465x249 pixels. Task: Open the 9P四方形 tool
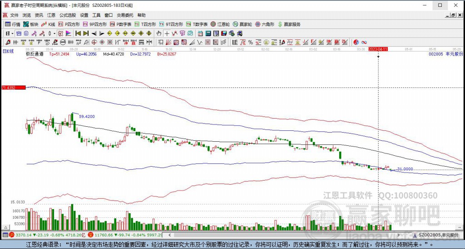pos(95,24)
